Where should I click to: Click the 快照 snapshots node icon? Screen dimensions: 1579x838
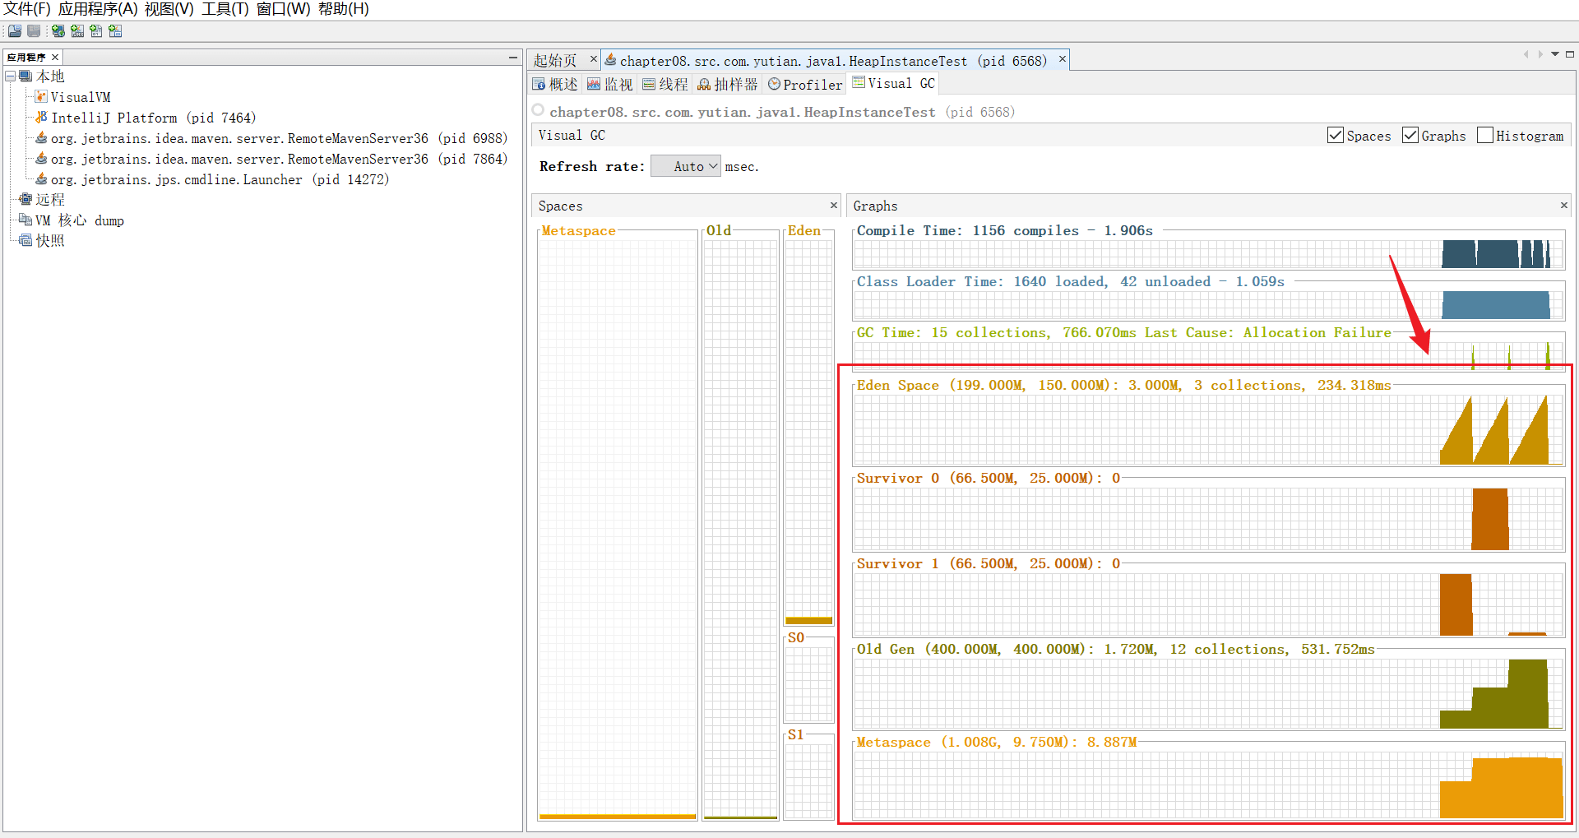tap(25, 240)
